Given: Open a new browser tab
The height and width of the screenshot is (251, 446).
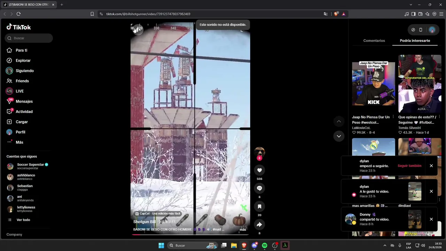Looking at the screenshot, I should click(x=62, y=5).
